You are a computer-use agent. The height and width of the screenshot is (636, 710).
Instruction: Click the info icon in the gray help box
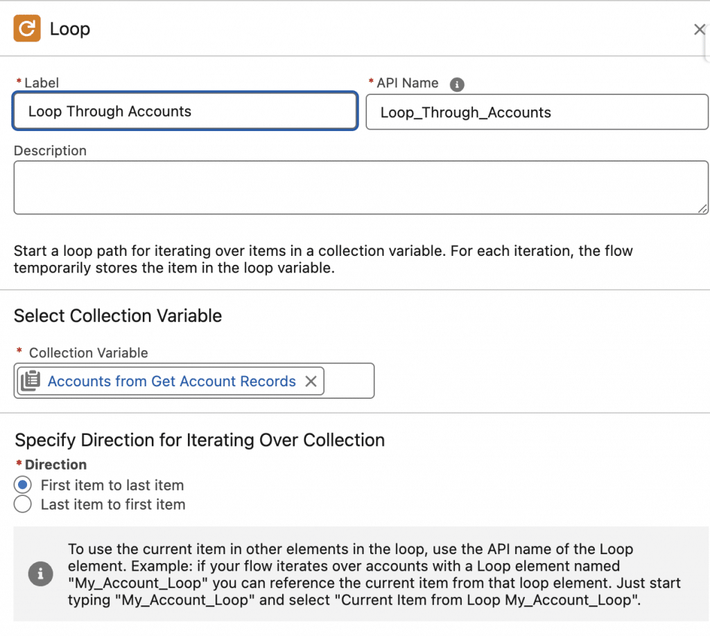(40, 574)
